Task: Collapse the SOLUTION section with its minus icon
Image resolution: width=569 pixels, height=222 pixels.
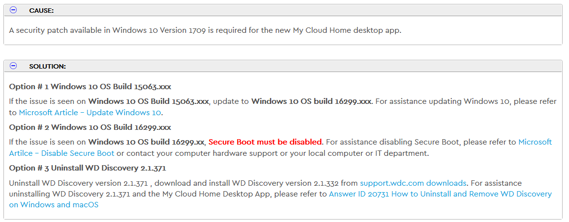Action: 13,66
